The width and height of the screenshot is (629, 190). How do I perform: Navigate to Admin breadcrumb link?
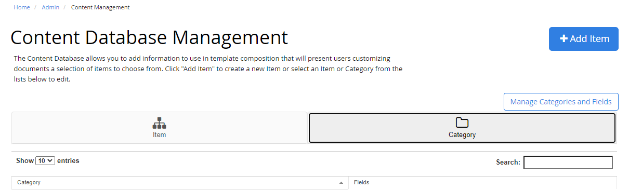50,7
